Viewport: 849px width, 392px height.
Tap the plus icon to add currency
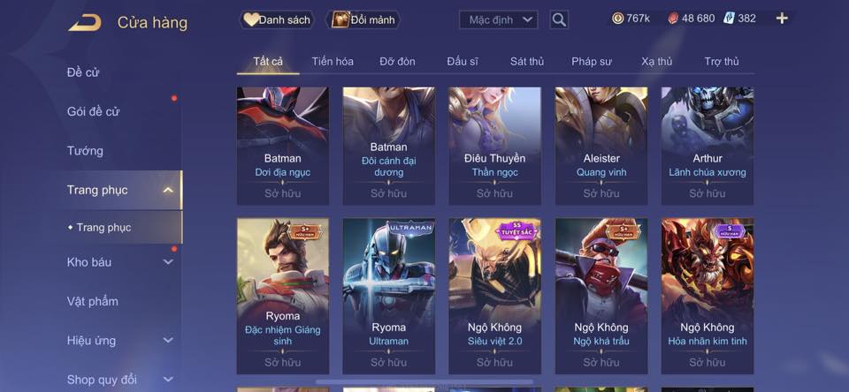tap(782, 19)
